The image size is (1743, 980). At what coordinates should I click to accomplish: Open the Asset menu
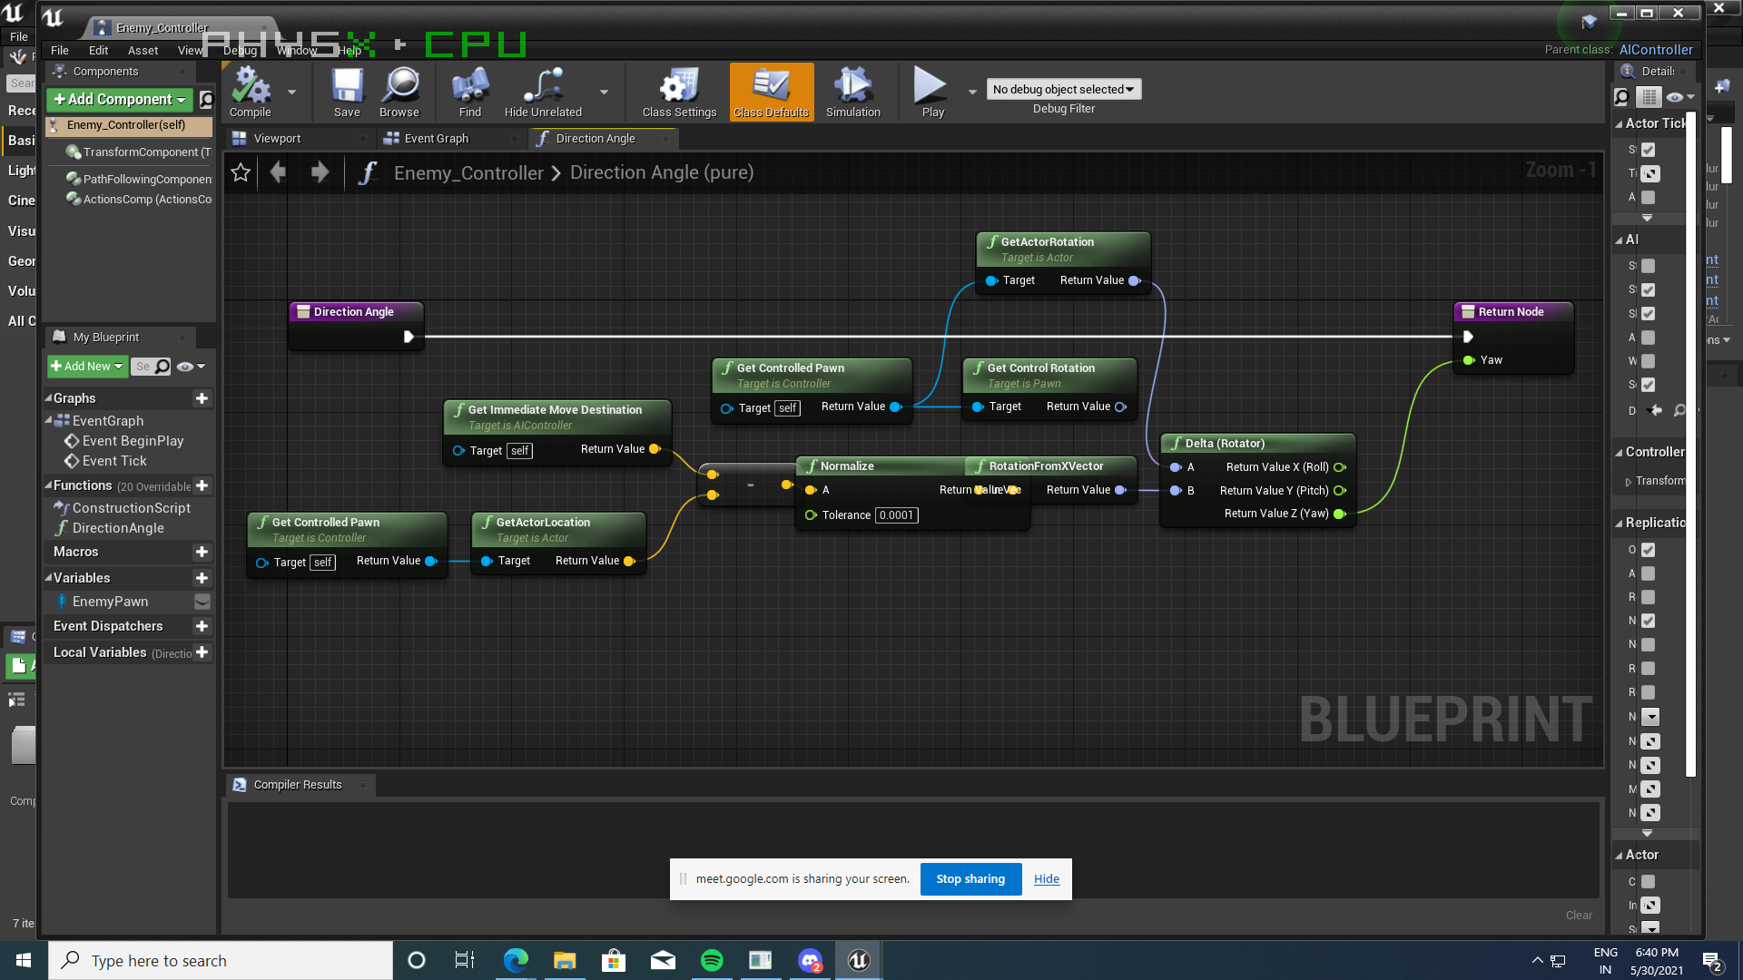(x=143, y=51)
